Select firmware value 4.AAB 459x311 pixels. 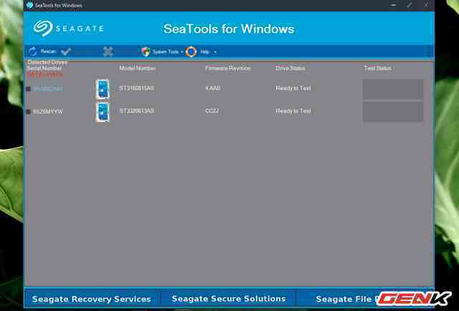pyautogui.click(x=213, y=88)
